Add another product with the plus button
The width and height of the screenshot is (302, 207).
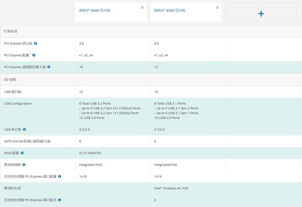point(261,14)
